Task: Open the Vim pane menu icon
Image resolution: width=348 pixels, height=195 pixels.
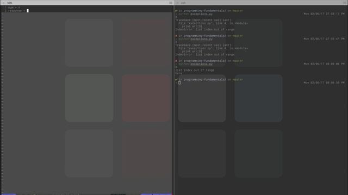Action: coord(171,3)
